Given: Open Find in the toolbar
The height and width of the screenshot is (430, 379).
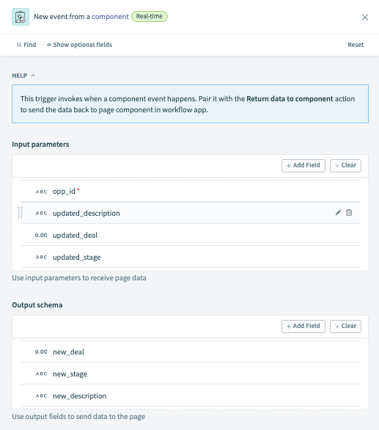Looking at the screenshot, I should [26, 45].
